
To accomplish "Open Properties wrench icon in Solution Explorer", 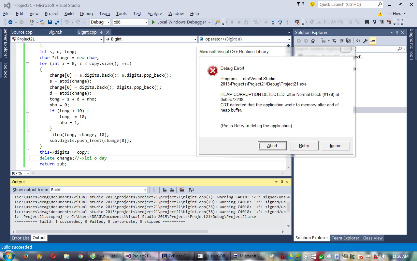I will click(365, 41).
